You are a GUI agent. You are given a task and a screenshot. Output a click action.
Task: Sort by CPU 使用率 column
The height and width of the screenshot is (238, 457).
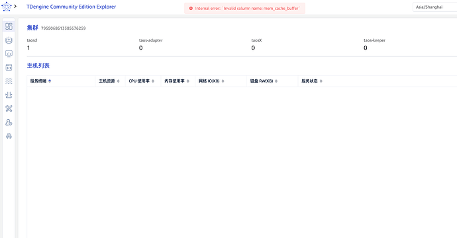(x=153, y=81)
